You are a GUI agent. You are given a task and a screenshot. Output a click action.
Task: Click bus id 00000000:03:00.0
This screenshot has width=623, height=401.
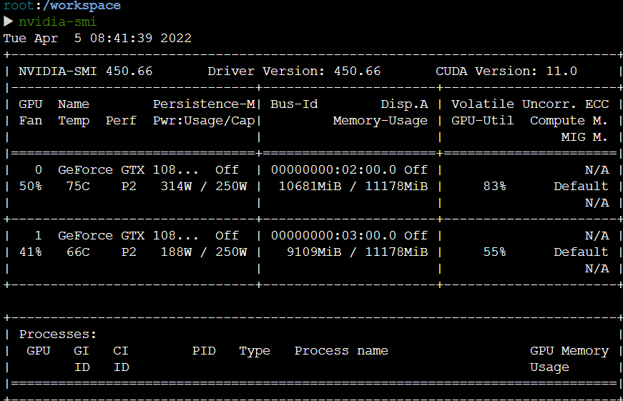click(333, 236)
